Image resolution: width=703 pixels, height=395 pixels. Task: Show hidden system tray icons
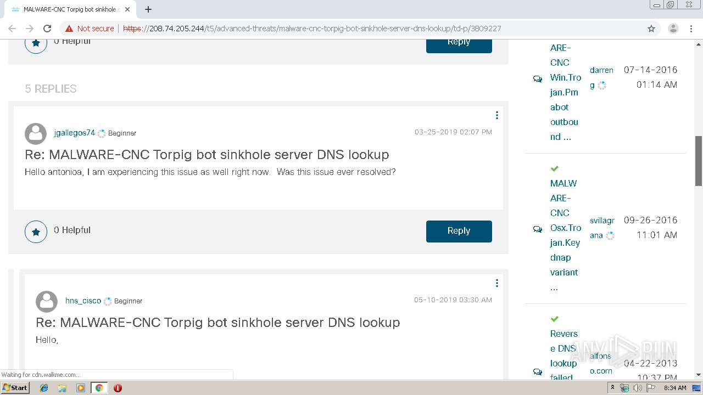click(612, 388)
